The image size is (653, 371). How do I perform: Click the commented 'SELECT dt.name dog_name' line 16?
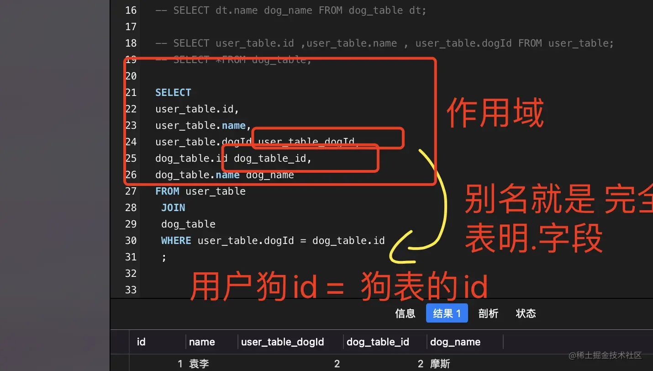pos(291,10)
